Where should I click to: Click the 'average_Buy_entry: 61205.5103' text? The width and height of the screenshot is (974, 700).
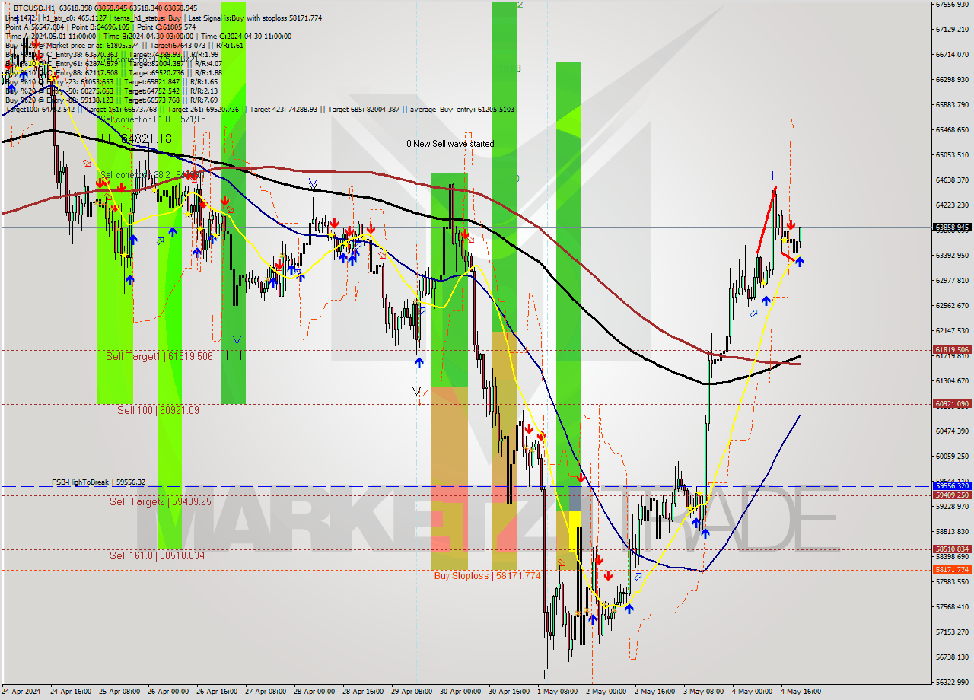click(462, 110)
